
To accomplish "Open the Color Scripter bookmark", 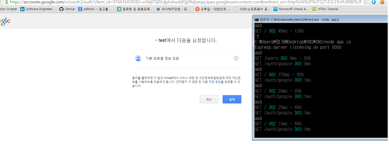I will coord(9,9).
